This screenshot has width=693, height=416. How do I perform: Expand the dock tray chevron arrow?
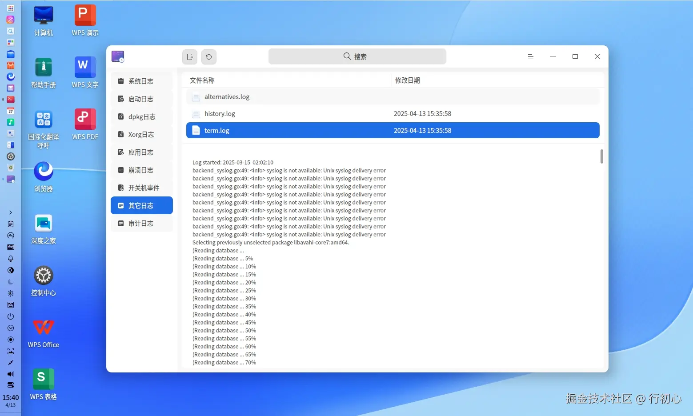point(11,212)
